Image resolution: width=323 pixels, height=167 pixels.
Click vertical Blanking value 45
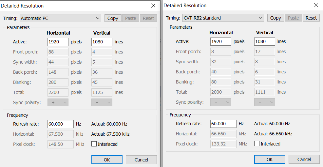102,82
